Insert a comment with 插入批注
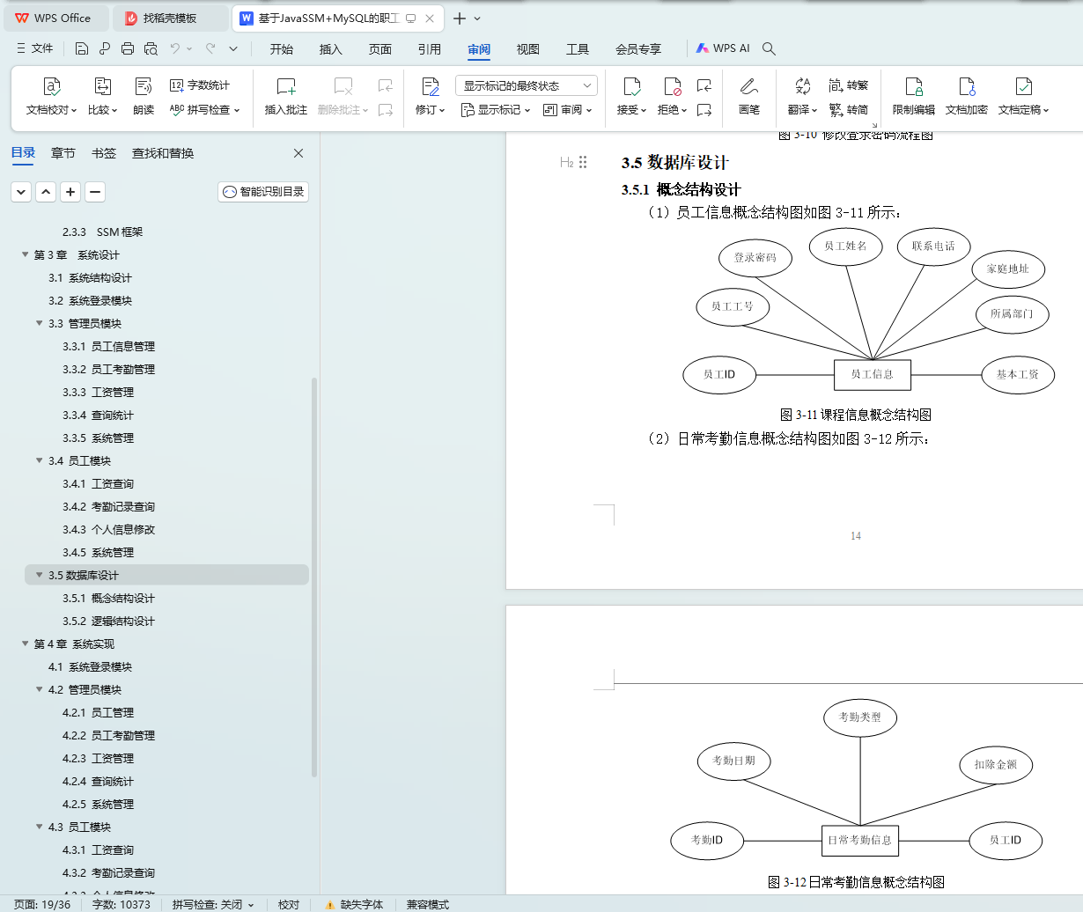Screen dimensions: 1083x912 point(286,97)
